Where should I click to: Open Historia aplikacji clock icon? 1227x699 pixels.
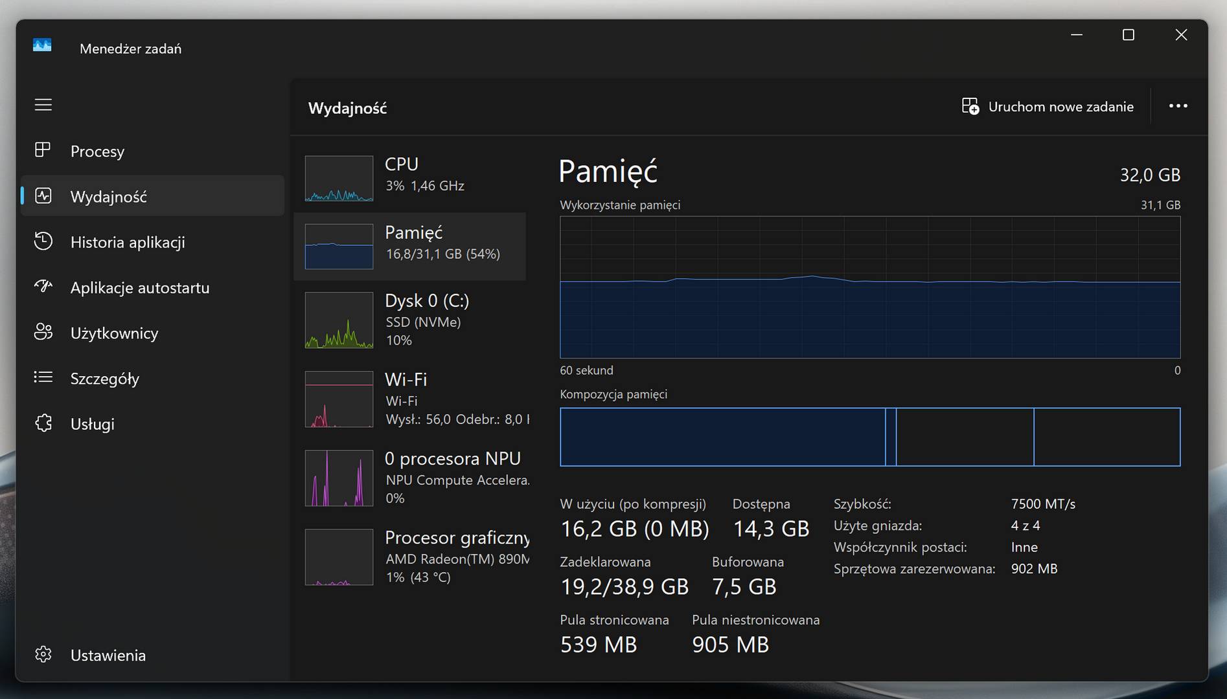click(43, 241)
